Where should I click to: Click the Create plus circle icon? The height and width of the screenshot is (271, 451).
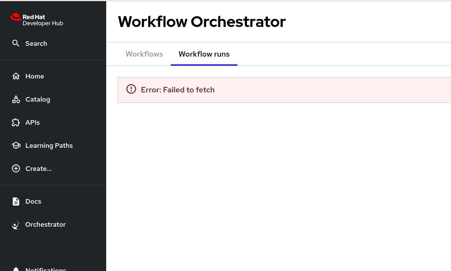(16, 169)
